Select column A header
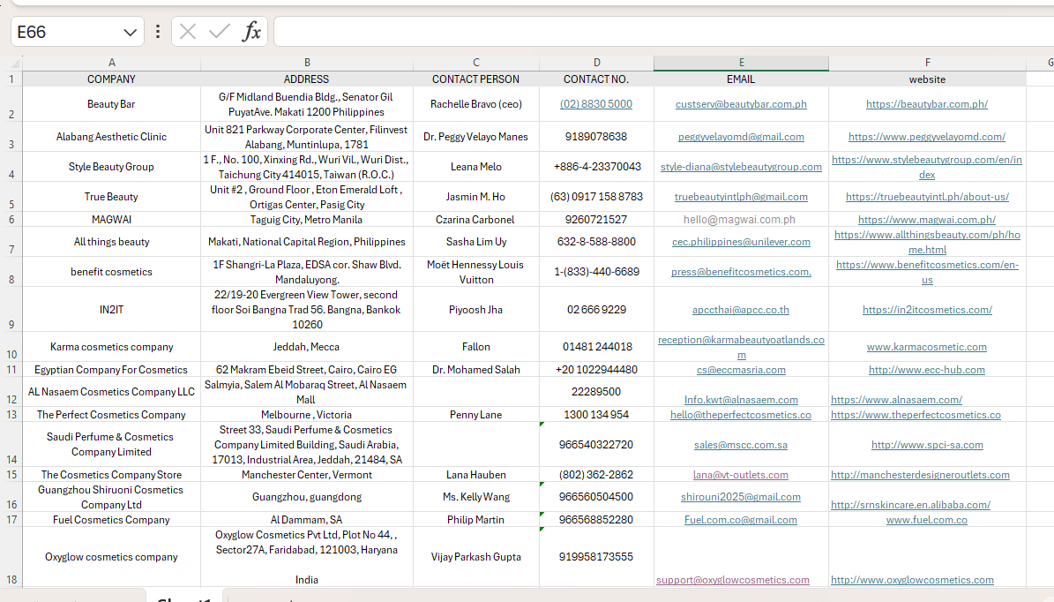Image resolution: width=1054 pixels, height=602 pixels. tap(112, 63)
